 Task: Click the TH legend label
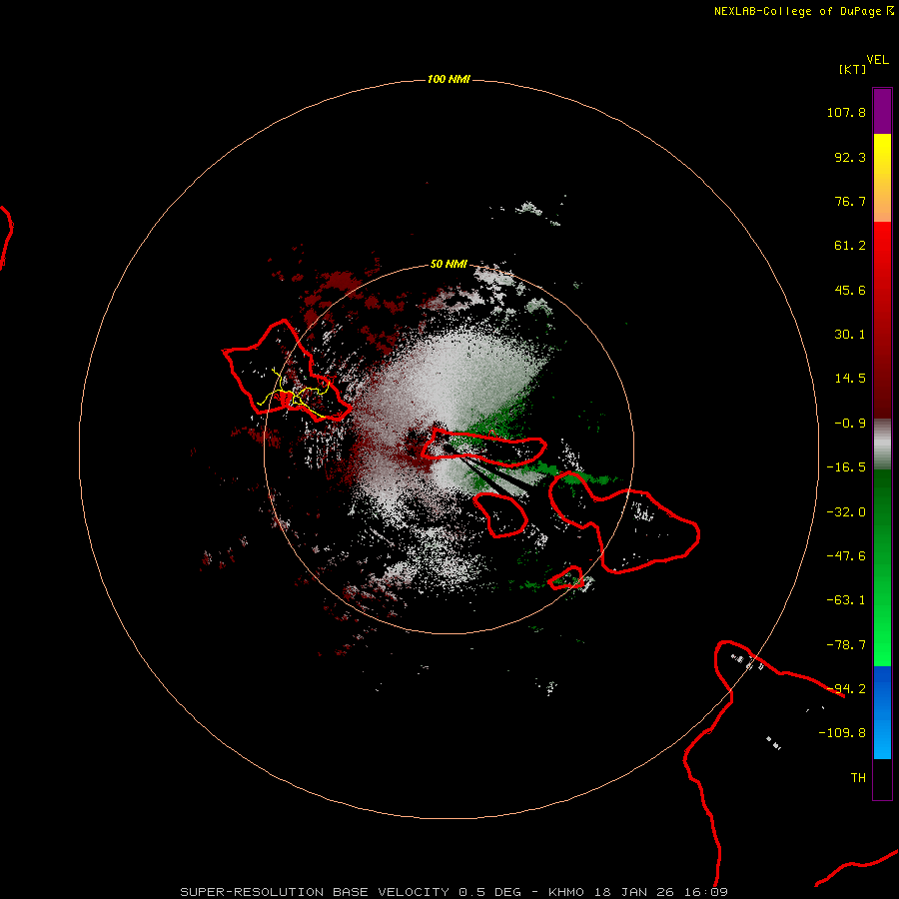point(858,778)
